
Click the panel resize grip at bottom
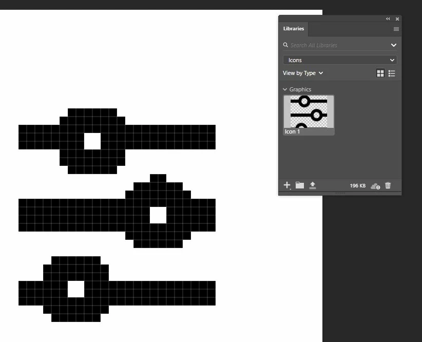click(340, 193)
